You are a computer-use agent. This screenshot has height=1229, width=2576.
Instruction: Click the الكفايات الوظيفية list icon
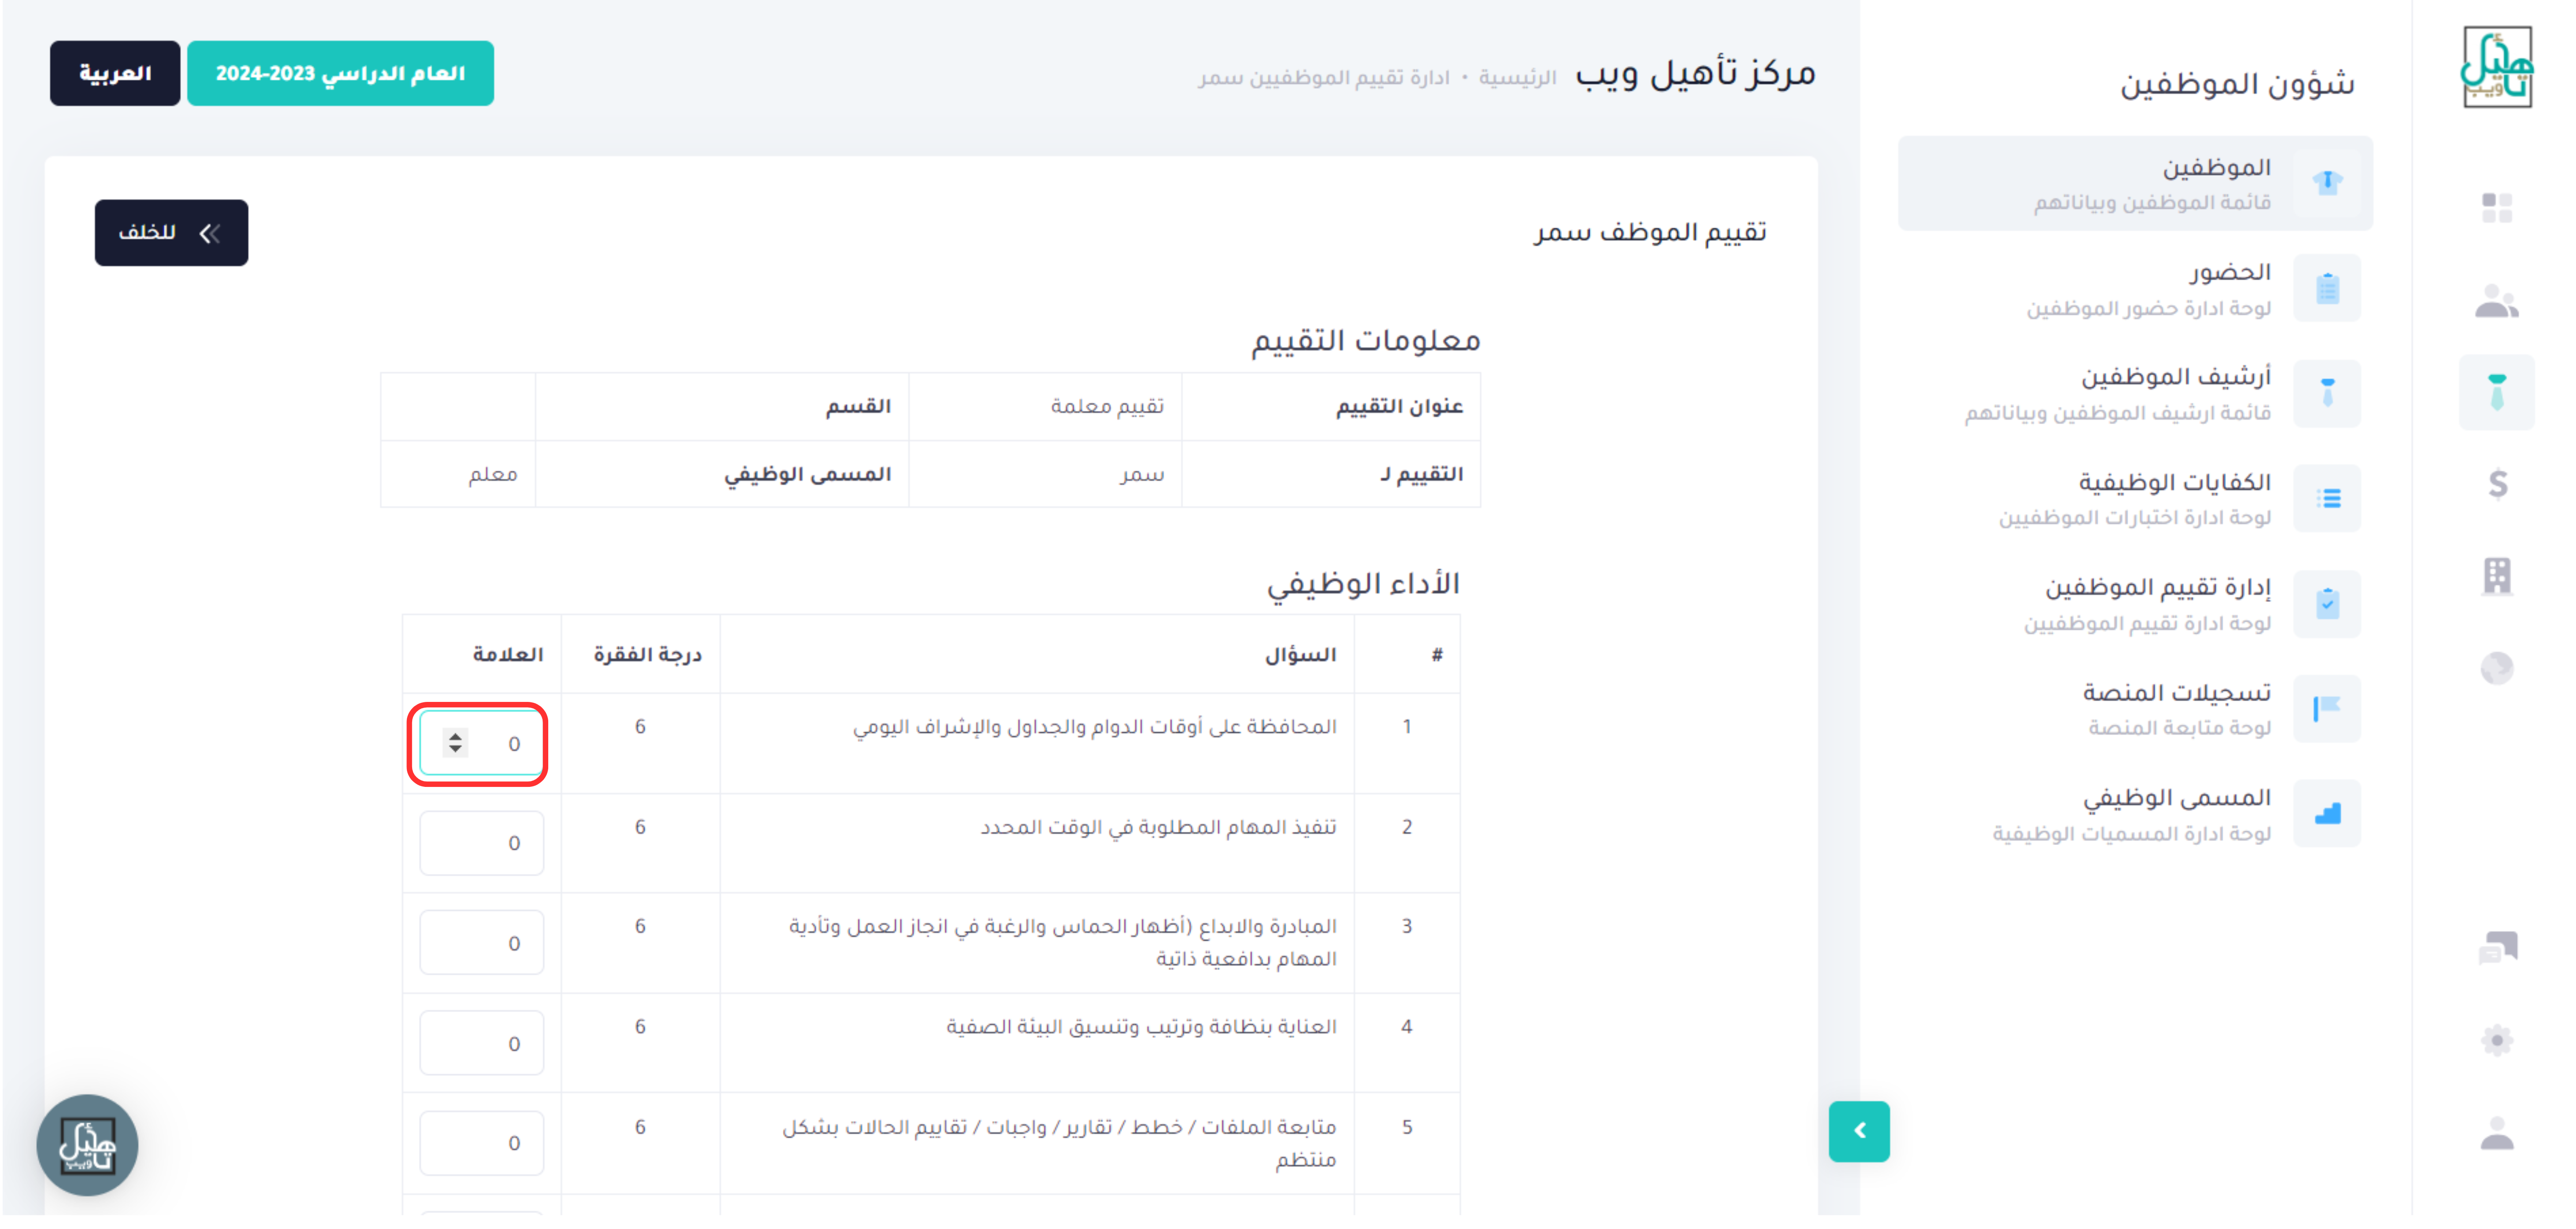(x=2327, y=499)
